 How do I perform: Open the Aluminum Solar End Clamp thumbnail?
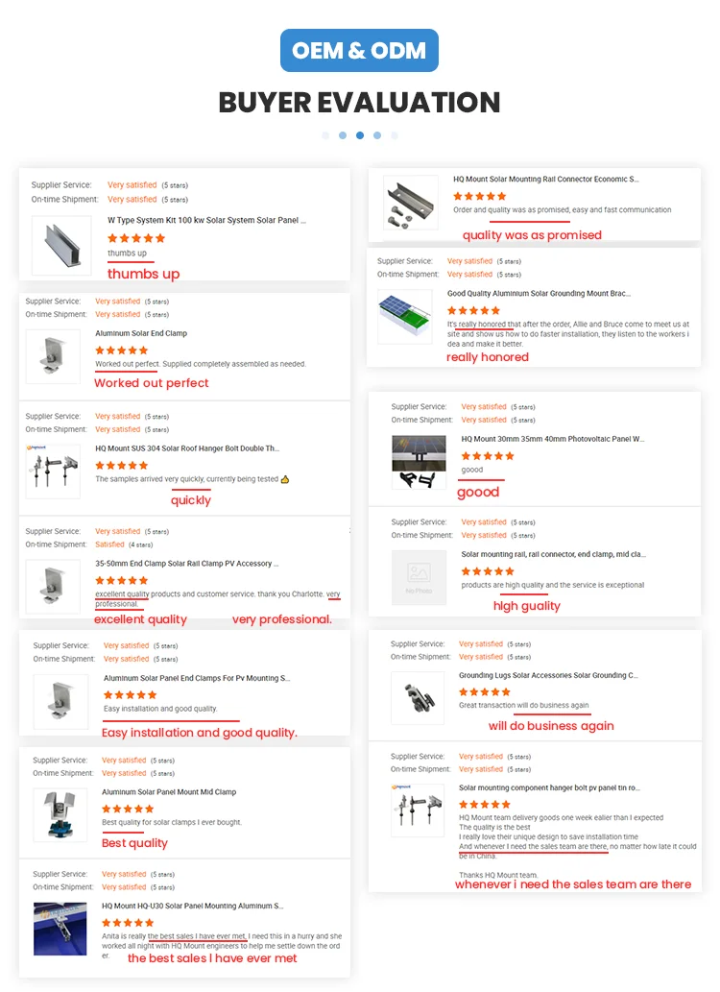click(x=53, y=358)
